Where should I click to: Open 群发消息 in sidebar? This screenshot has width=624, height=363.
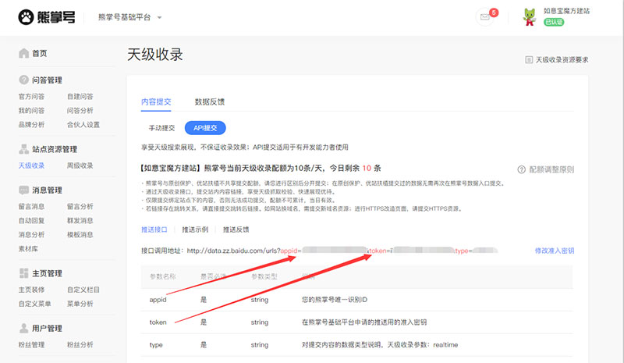80,220
